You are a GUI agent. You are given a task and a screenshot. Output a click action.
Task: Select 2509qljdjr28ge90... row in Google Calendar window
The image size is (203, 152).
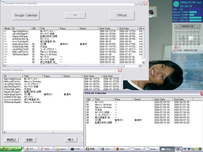[44, 102]
